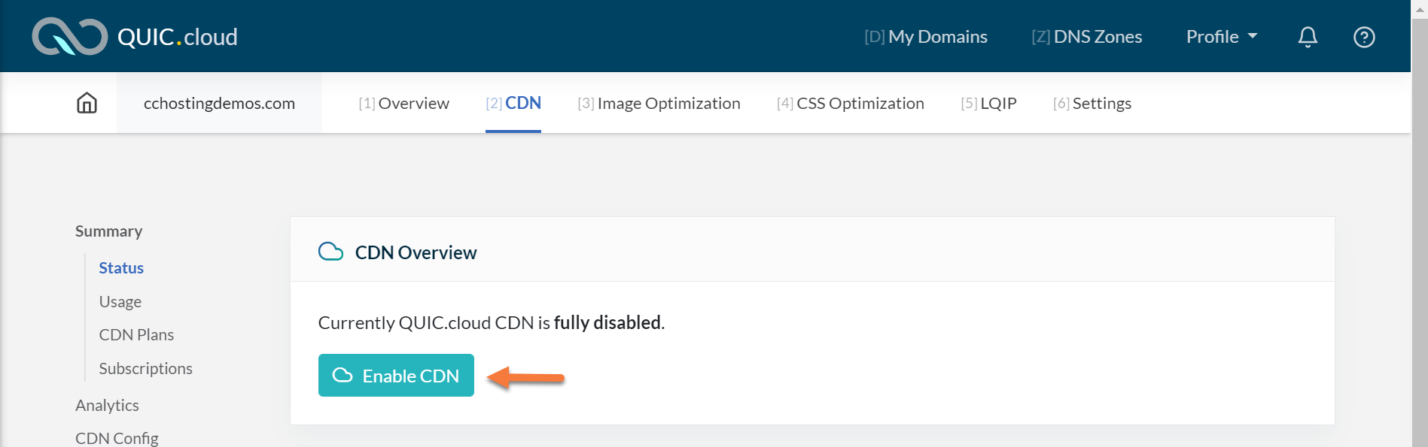Expand the Profile dropdown menu
Screen dimensions: 1428x447
click(1221, 37)
